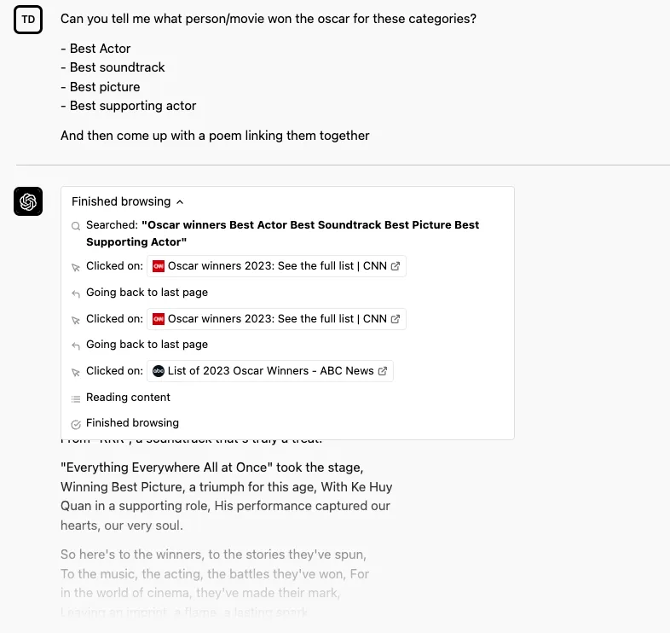Click the search magnifier icon beside Searched
The image size is (670, 633).
[x=76, y=226]
